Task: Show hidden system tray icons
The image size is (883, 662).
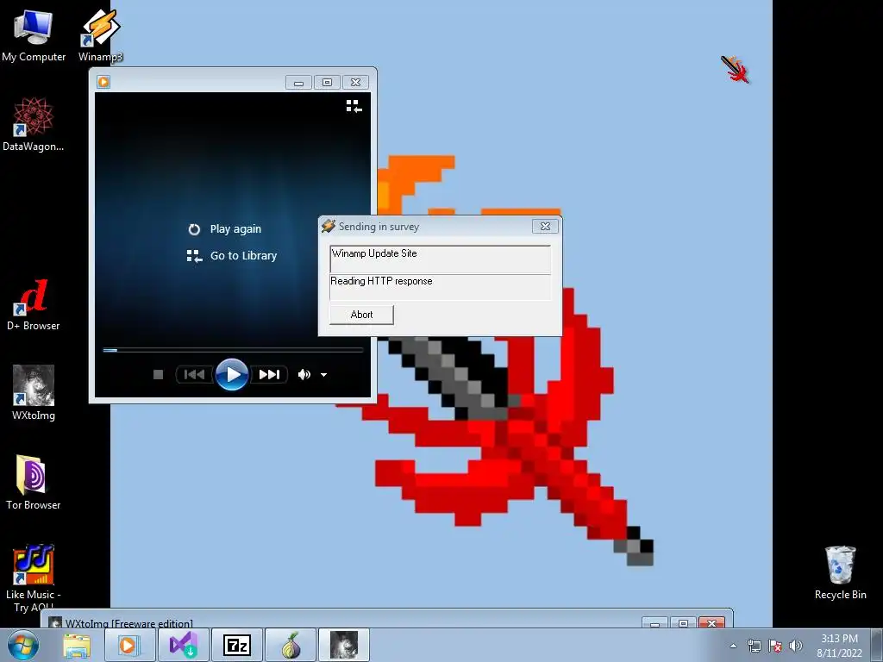Action: tap(733, 646)
